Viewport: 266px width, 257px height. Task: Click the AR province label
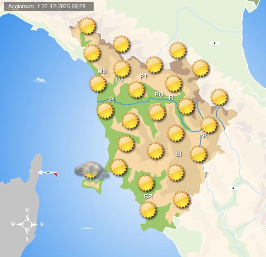pos(203,136)
